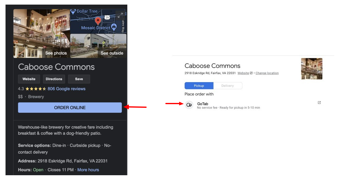
Task: Open GoTab external link icon
Action: (319, 103)
